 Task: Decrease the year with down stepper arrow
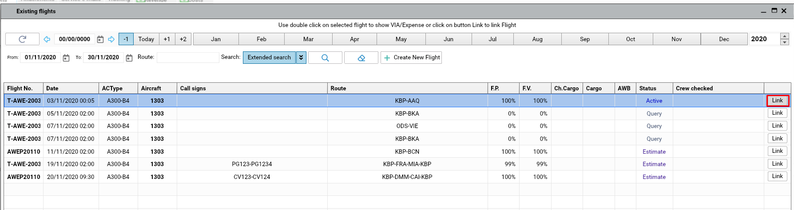coord(785,42)
